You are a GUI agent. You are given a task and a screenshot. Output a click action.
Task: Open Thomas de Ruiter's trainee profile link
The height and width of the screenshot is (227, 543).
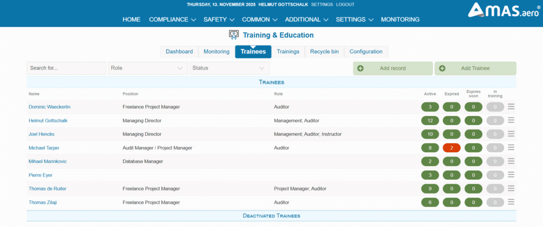pyautogui.click(x=48, y=188)
